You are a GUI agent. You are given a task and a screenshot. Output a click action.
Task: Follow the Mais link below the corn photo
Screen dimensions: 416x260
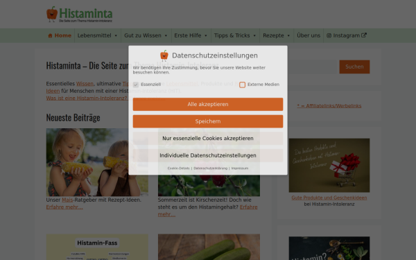[67, 200]
